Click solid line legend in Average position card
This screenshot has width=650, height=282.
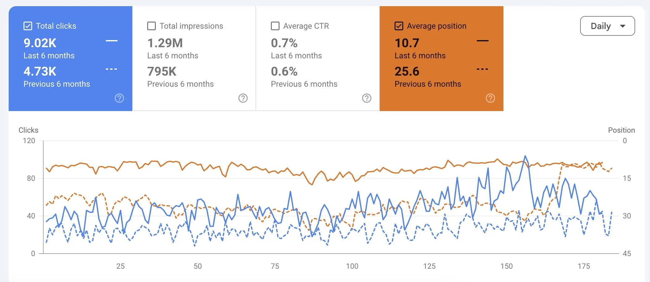[483, 41]
